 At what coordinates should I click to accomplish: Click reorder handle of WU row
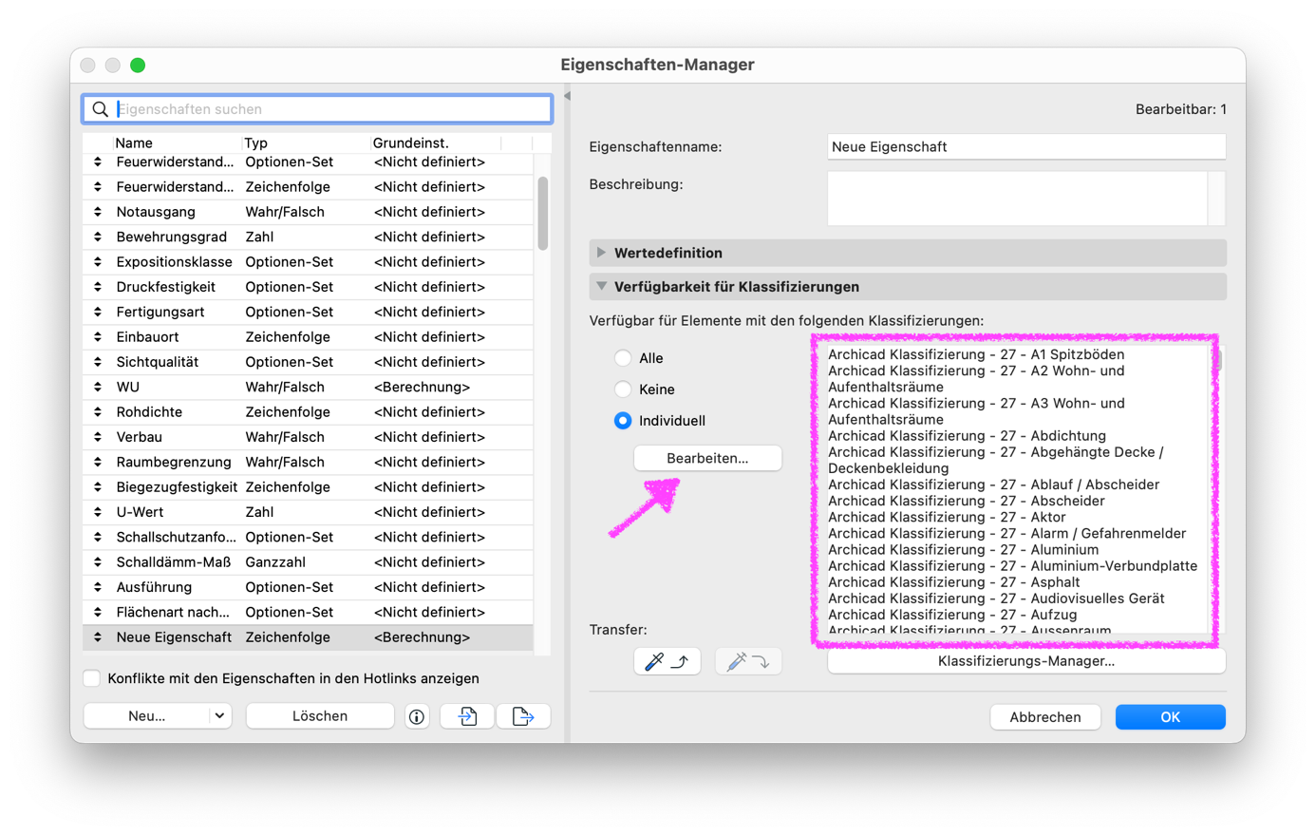(x=98, y=387)
